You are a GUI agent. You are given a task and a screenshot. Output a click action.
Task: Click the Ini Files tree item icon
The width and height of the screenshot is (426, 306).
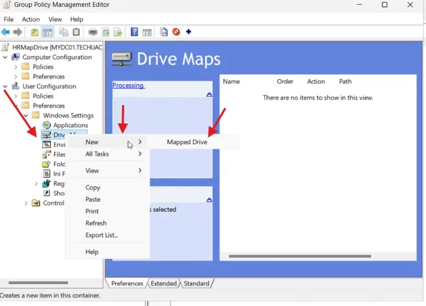47,174
